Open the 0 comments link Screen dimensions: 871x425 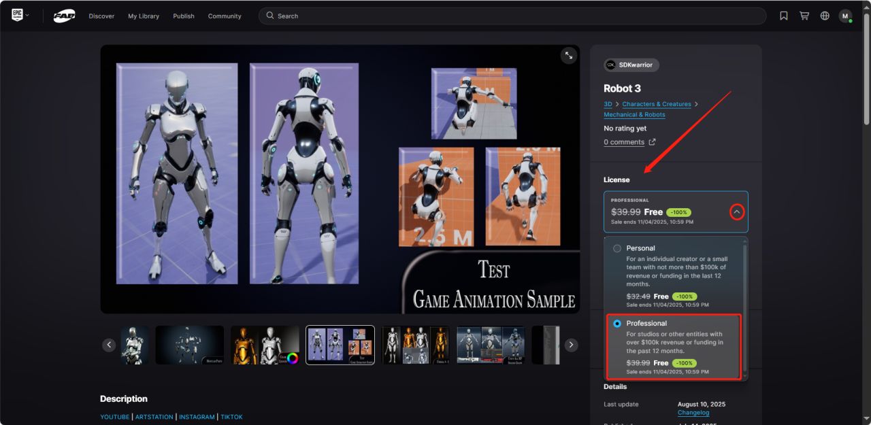click(624, 142)
